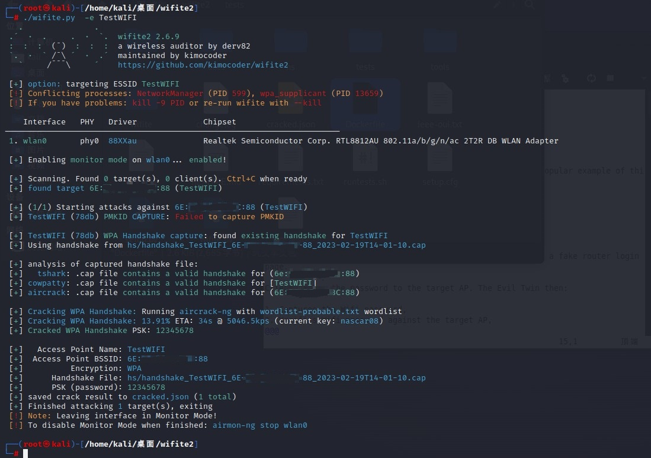651x458 pixels.
Task: Click the './wifite.py -e TestWIFI' command text
Action: (x=80, y=17)
